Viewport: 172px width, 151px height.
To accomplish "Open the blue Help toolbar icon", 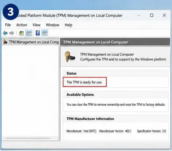I will (x=38, y=33).
